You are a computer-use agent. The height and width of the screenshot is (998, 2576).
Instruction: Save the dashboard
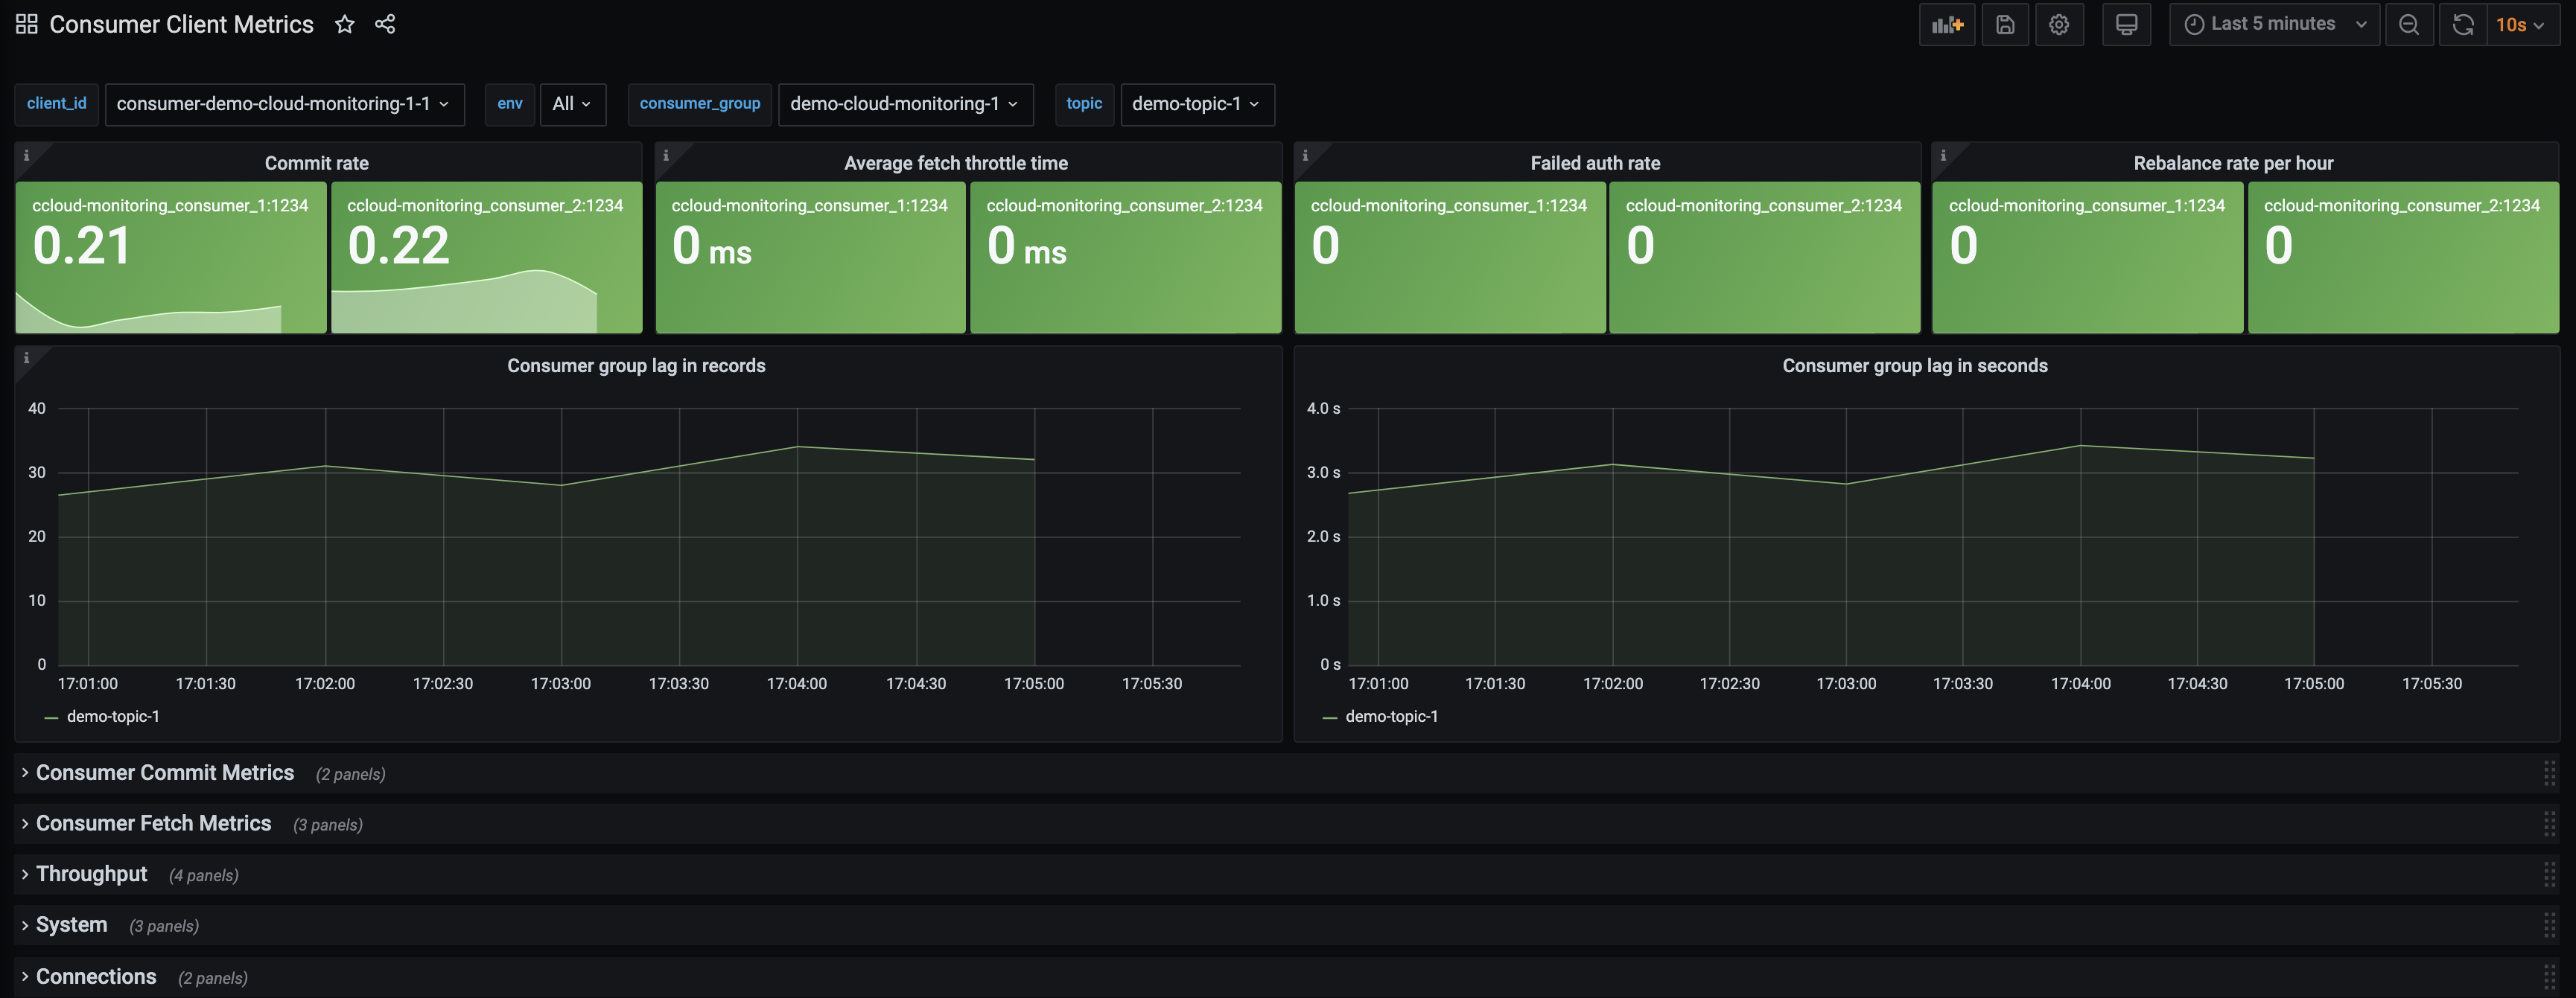coord(2005,24)
